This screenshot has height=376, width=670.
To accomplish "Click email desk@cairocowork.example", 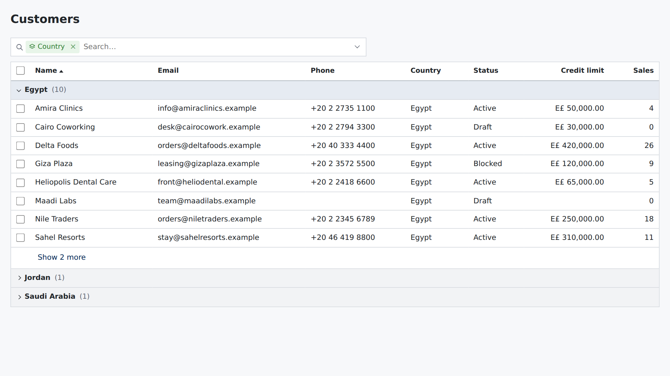I will tap(209, 127).
